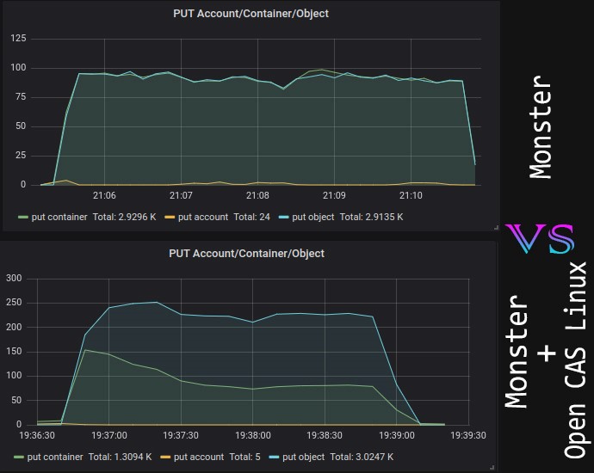Click the bottom panel resize handle icon
Viewport: 594px width, 473px height.
click(492, 467)
